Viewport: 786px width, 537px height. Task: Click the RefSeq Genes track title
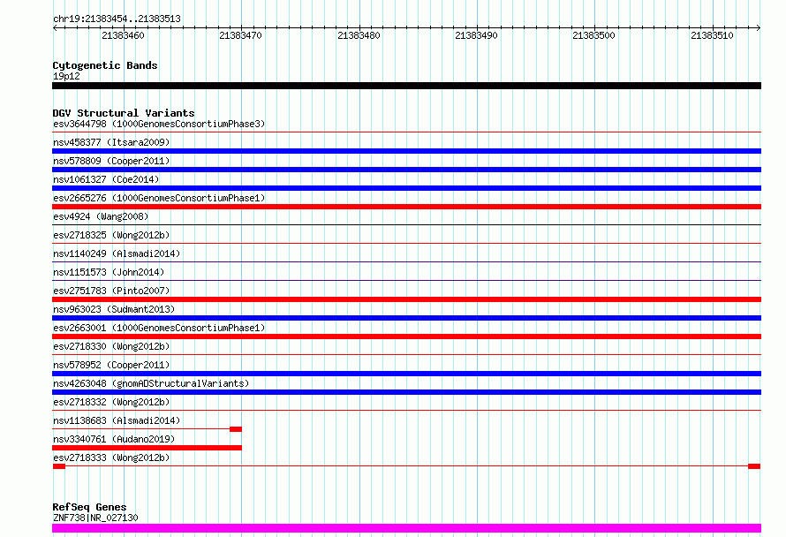click(89, 507)
